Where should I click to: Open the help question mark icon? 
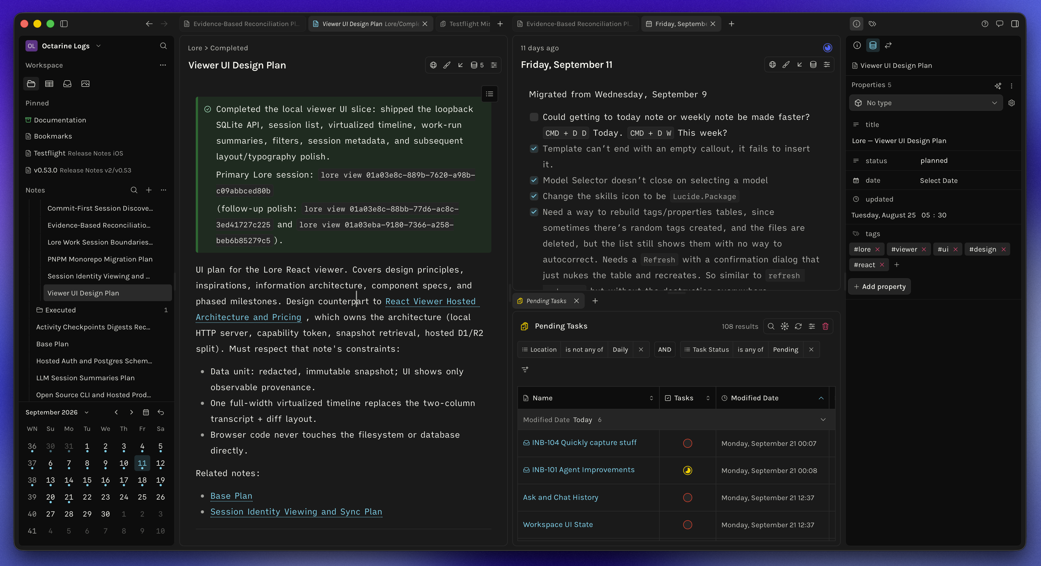[985, 24]
